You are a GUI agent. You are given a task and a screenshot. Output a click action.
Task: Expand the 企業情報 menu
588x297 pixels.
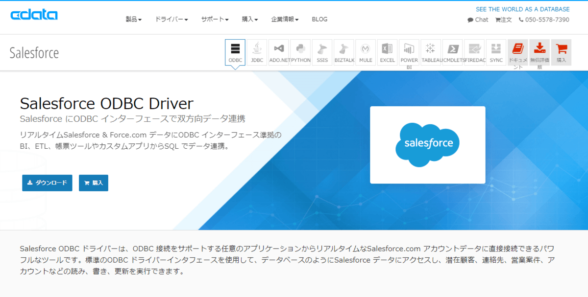click(285, 20)
